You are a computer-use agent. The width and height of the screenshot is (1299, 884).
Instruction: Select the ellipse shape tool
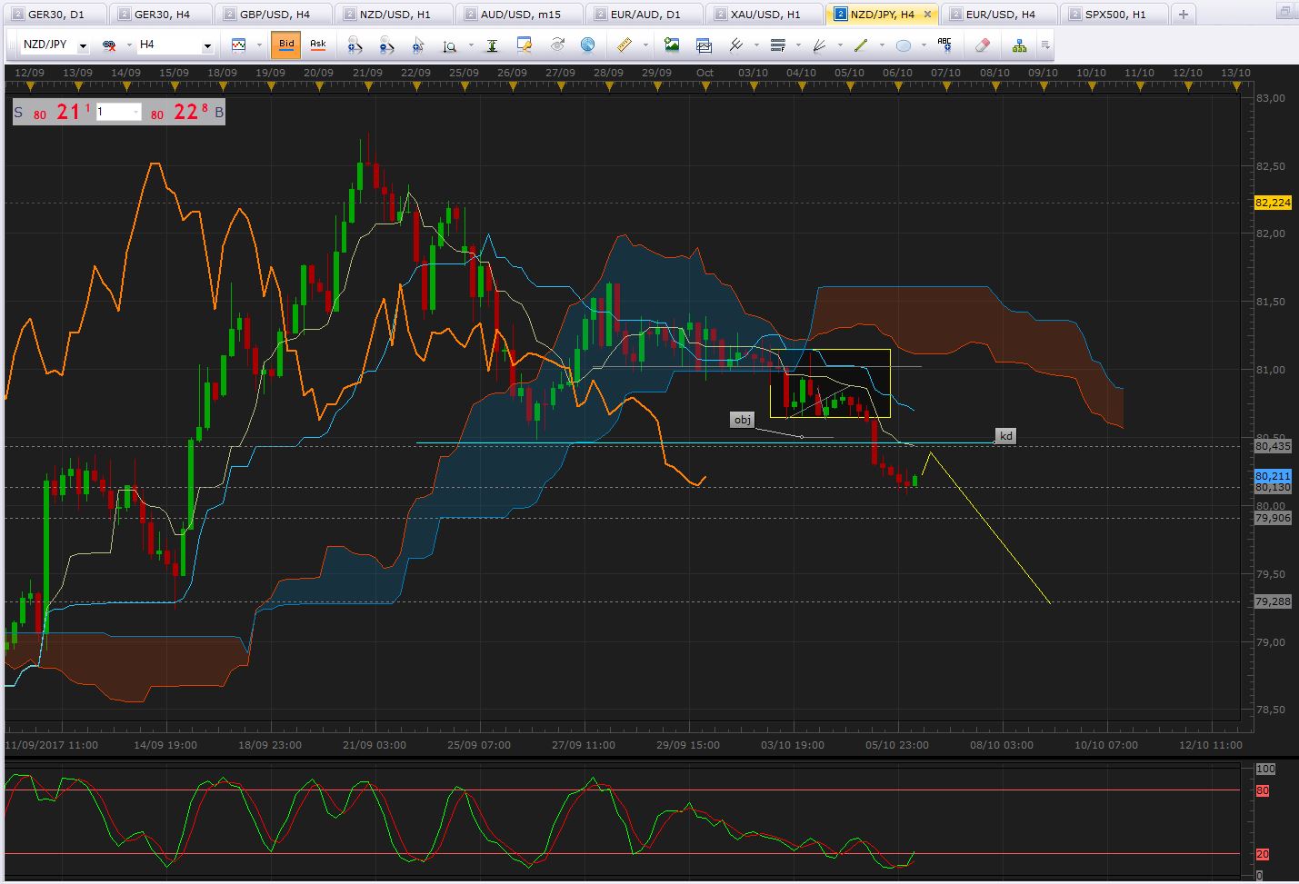point(903,45)
